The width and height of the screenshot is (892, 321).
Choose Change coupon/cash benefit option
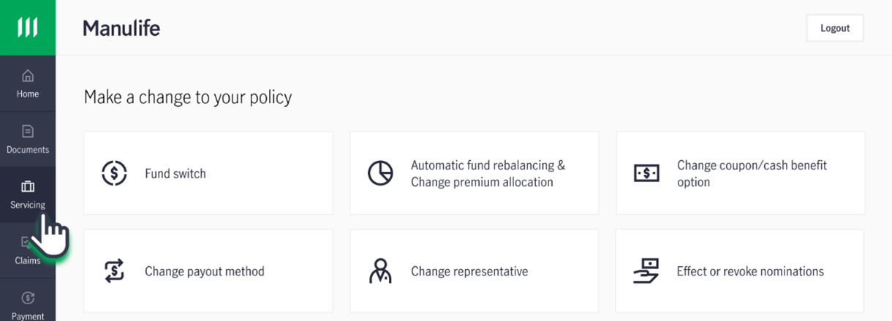point(741,173)
